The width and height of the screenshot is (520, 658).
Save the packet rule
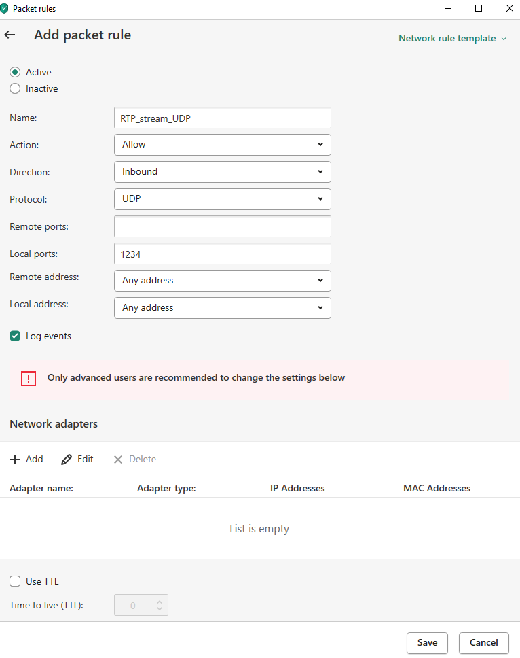427,642
